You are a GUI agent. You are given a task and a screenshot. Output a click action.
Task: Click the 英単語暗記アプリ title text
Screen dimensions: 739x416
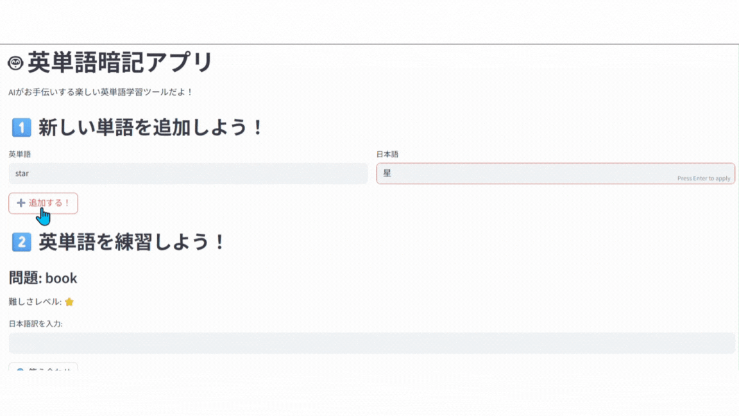120,63
